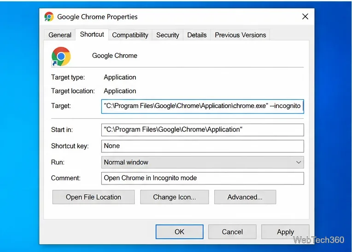The height and width of the screenshot is (252, 352).
Task: Switch to Previous Versions tab
Action: pos(240,35)
